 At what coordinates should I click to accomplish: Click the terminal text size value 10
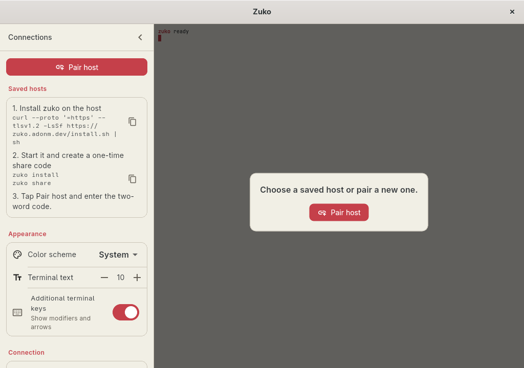pyautogui.click(x=121, y=278)
